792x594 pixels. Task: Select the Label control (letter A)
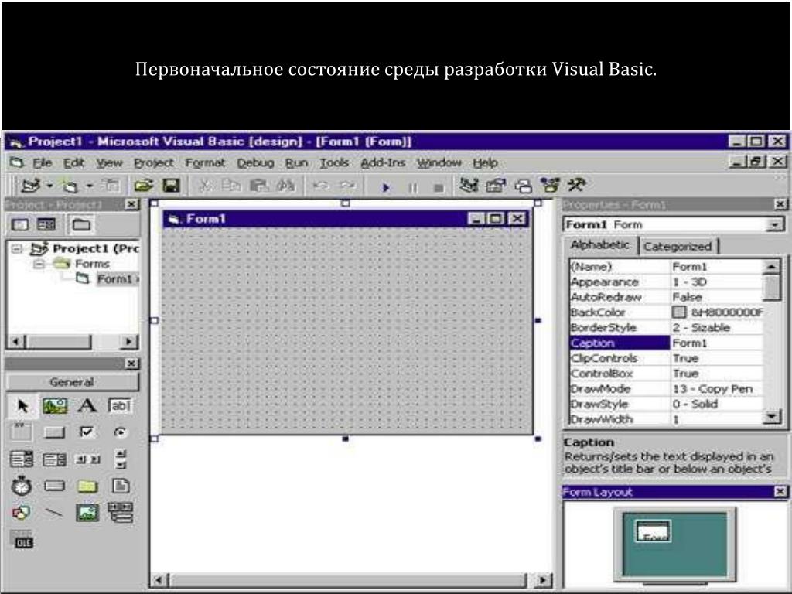click(x=87, y=405)
